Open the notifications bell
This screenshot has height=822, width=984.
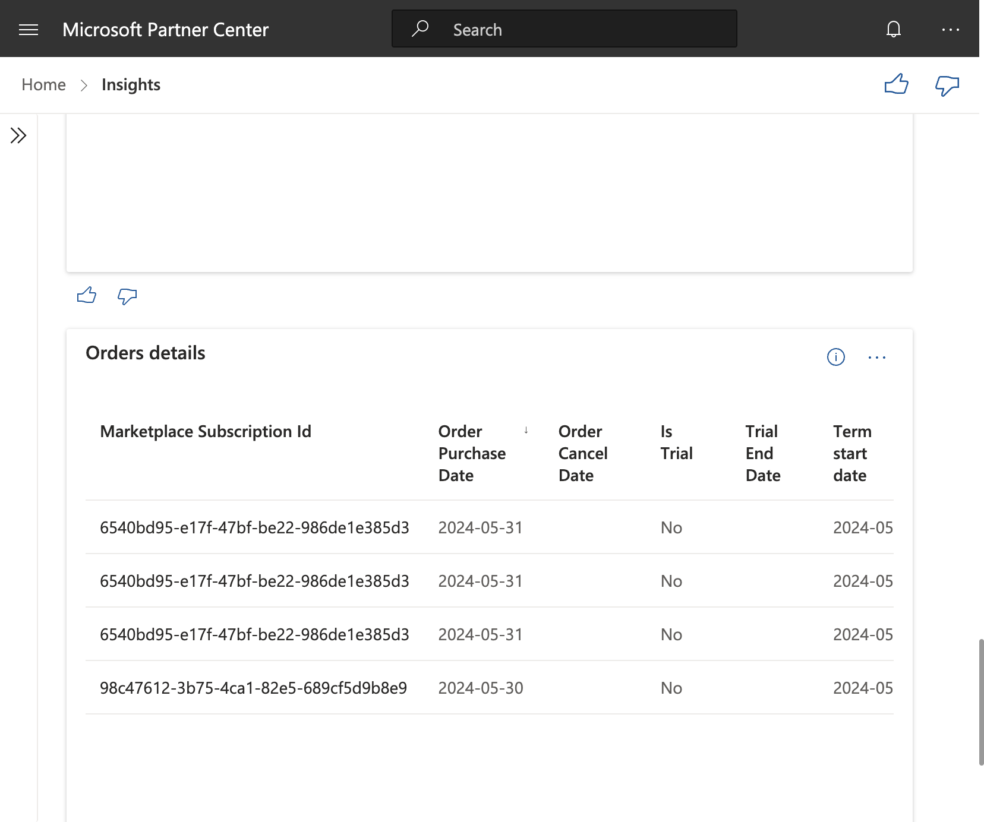click(894, 29)
